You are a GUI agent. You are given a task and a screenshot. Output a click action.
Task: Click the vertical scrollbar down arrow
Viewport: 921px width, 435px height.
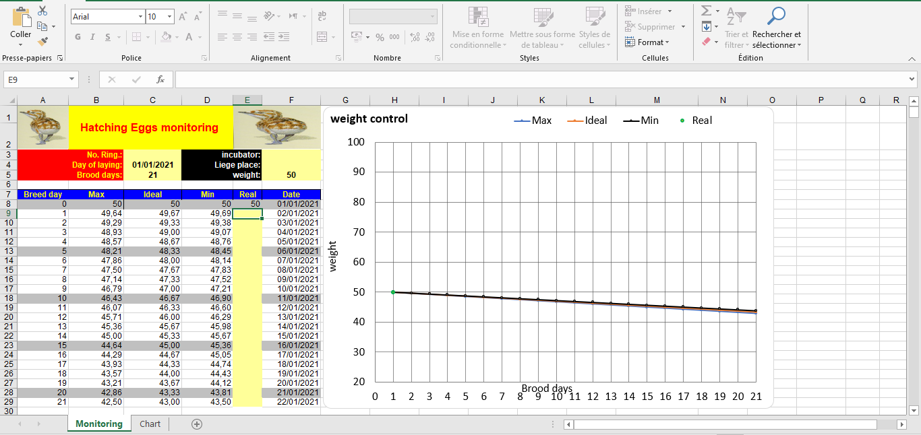click(x=914, y=410)
